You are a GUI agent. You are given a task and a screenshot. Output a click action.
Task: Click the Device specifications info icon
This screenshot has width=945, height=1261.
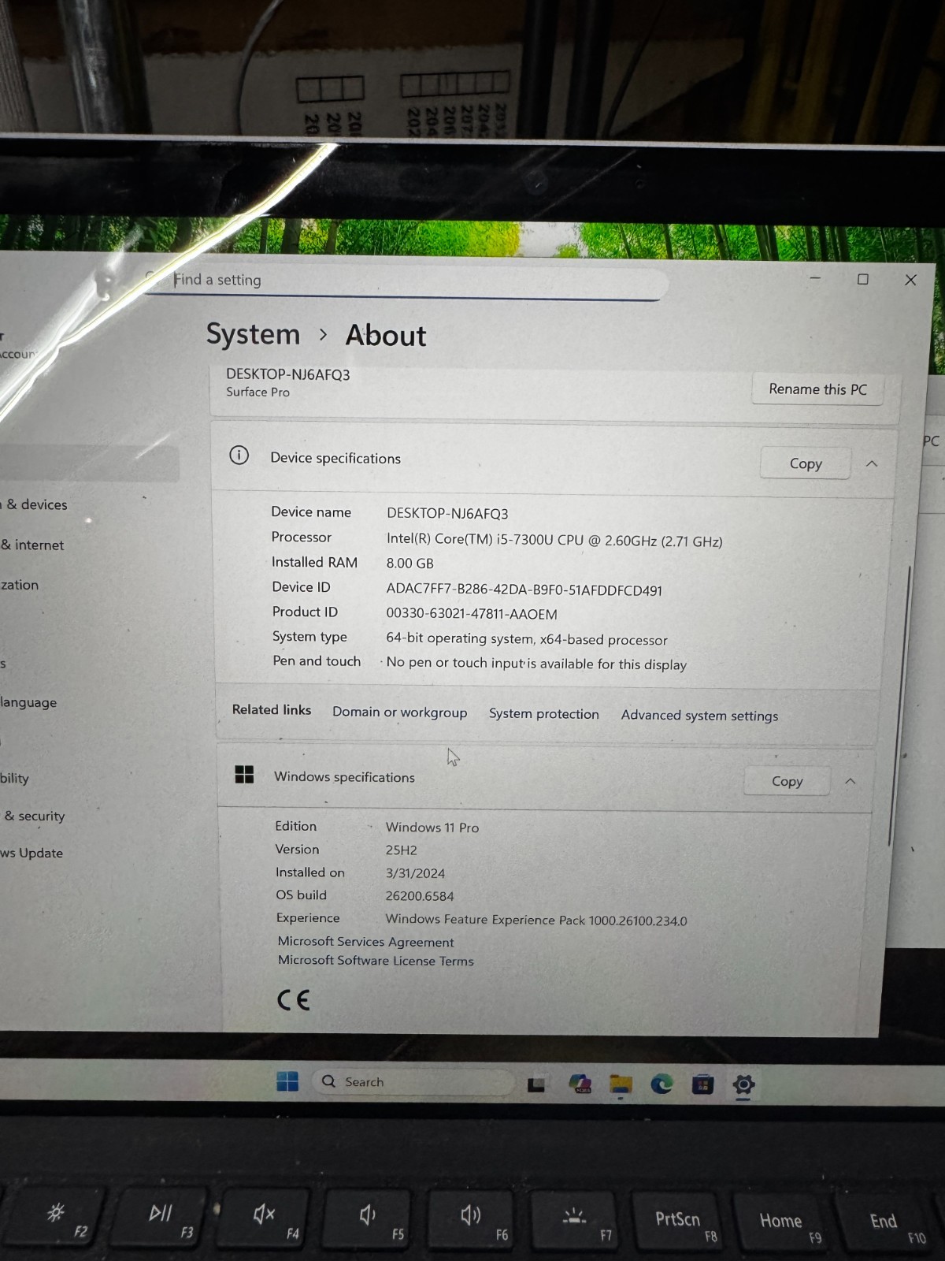(239, 456)
